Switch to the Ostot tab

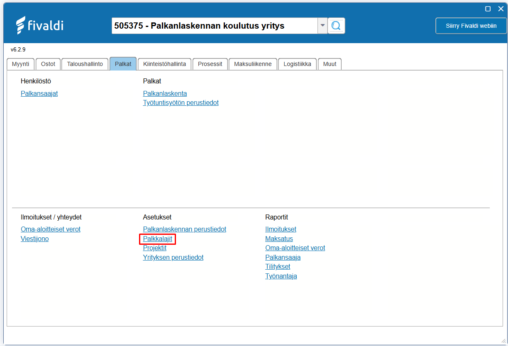[x=48, y=64]
